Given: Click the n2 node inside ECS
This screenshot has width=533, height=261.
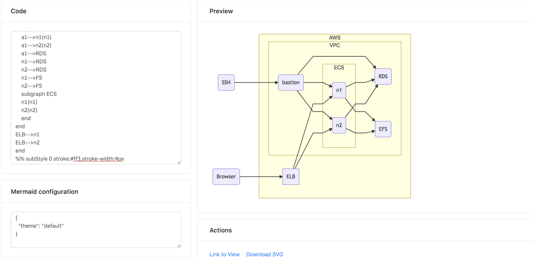Looking at the screenshot, I should 339,125.
